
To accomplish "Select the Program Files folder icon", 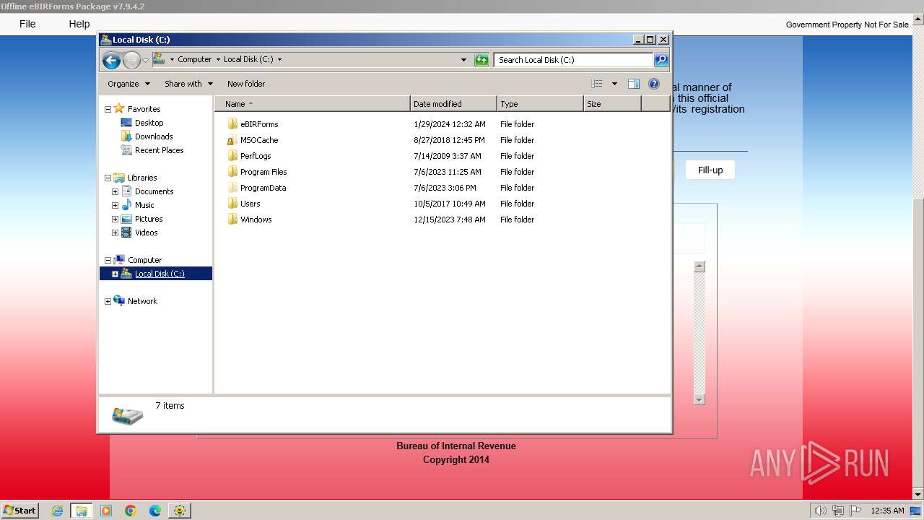I will (232, 172).
